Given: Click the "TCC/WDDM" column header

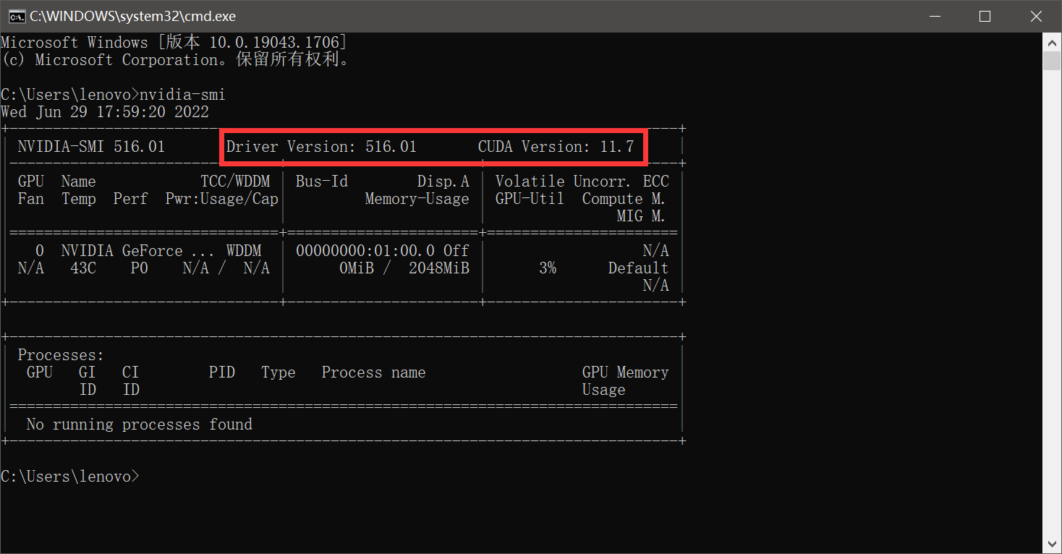Looking at the screenshot, I should point(235,182).
